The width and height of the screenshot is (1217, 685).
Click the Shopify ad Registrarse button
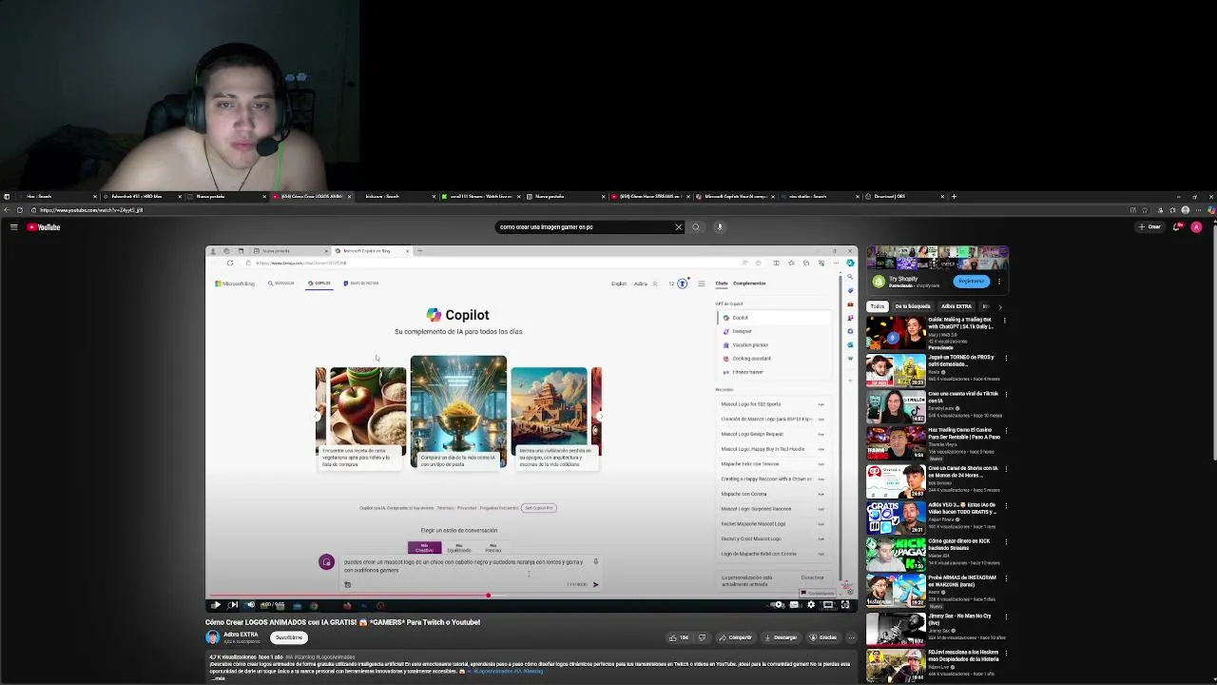(x=971, y=281)
